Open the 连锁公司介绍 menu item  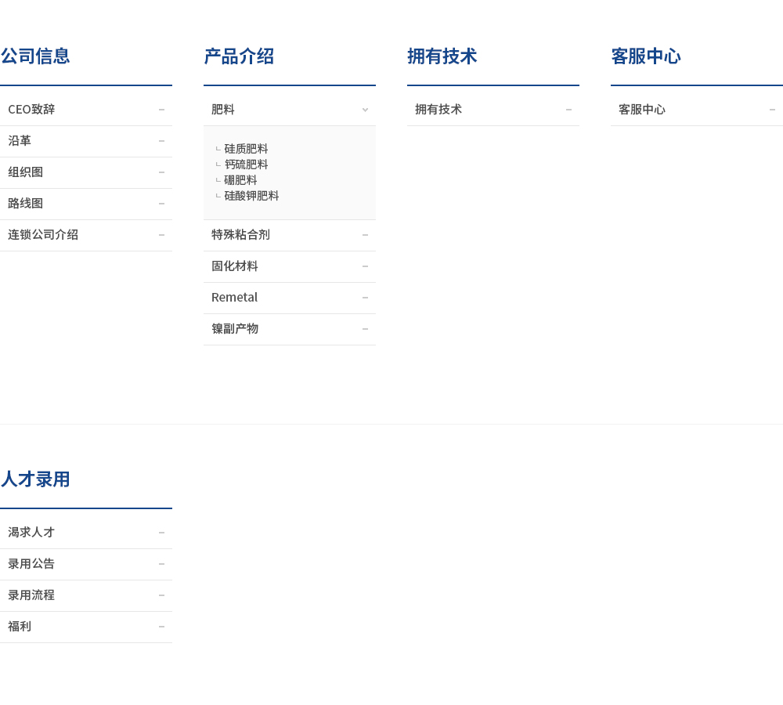point(43,235)
